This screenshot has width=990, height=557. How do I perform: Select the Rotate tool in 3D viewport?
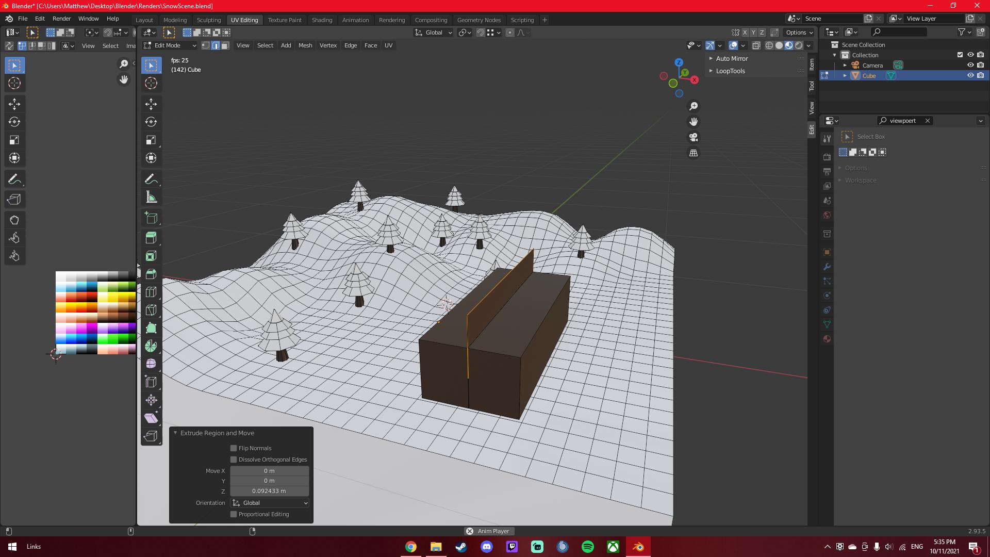pyautogui.click(x=151, y=122)
